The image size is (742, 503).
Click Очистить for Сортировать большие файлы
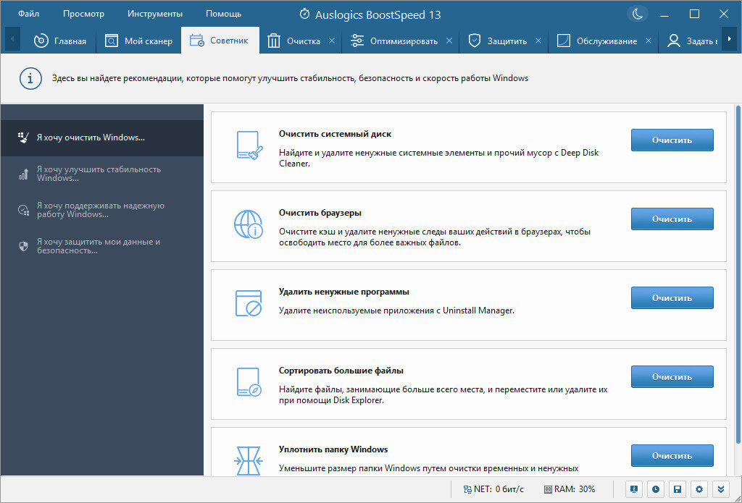[x=672, y=377]
